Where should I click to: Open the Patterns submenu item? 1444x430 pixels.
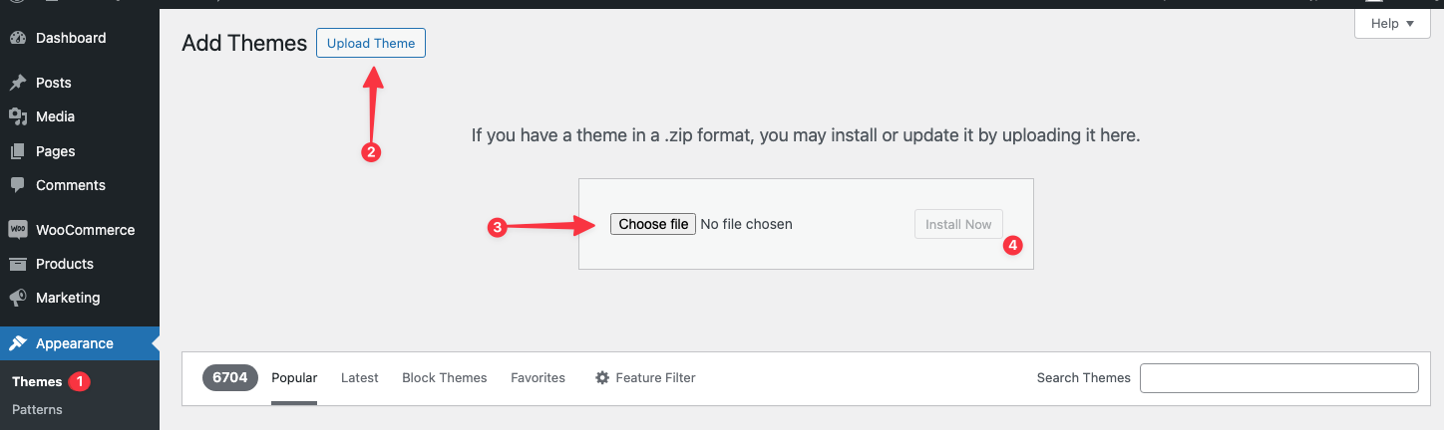[37, 409]
